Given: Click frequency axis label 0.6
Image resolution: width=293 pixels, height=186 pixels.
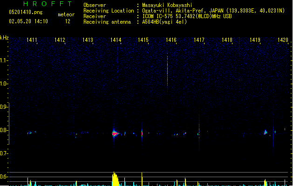Looking at the screenshot, I should point(4,177).
